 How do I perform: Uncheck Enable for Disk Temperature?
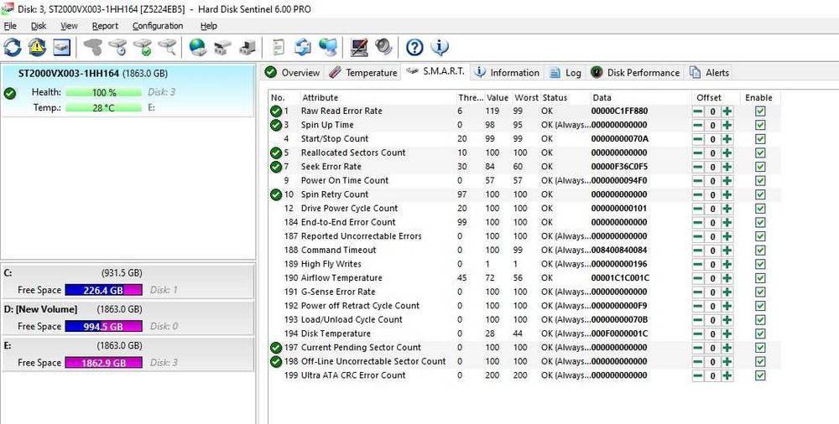pyautogui.click(x=760, y=334)
